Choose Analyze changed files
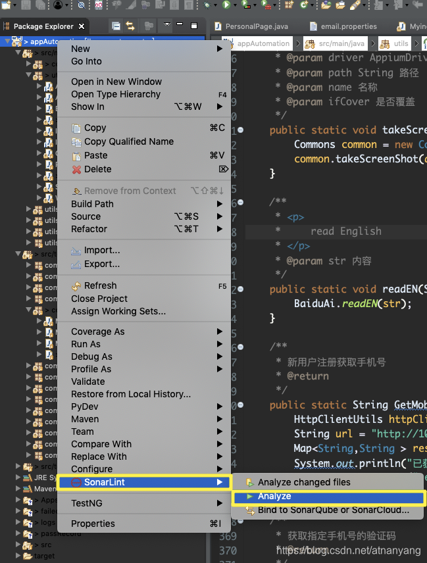The width and height of the screenshot is (427, 563). coord(328,482)
